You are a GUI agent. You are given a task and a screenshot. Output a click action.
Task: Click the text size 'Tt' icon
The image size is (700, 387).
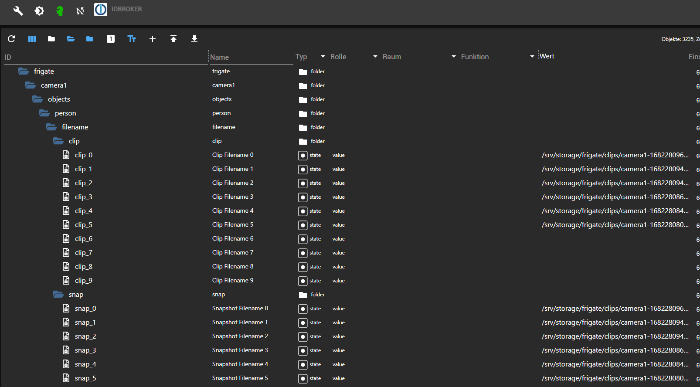pyautogui.click(x=132, y=39)
